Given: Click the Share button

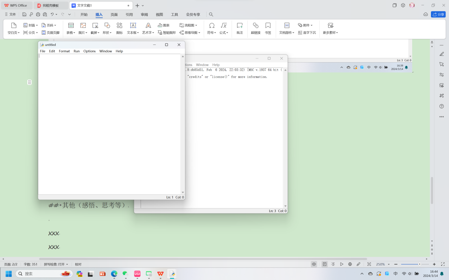Looking at the screenshot, I should point(438,14).
